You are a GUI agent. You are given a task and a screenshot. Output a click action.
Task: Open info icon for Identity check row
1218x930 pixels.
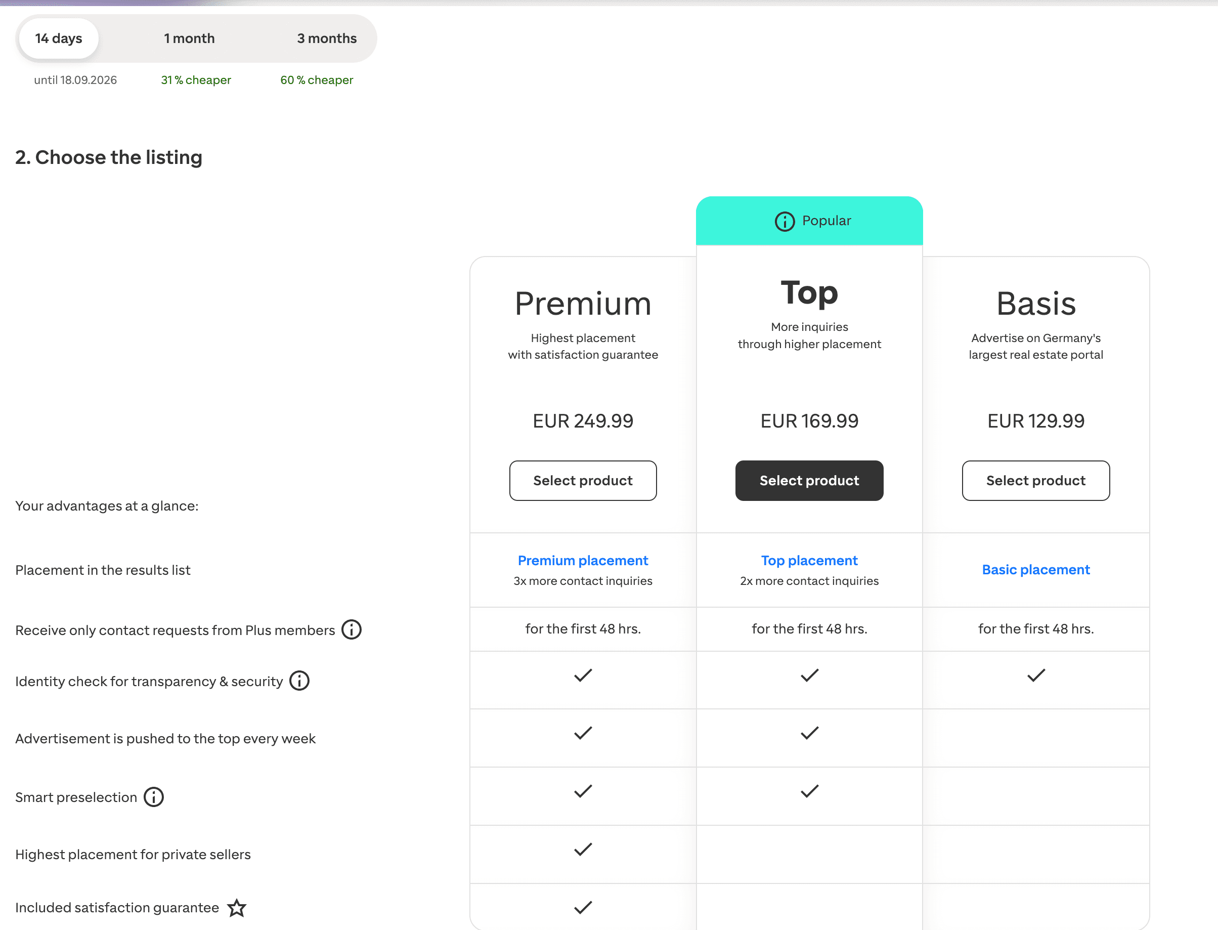click(x=299, y=681)
